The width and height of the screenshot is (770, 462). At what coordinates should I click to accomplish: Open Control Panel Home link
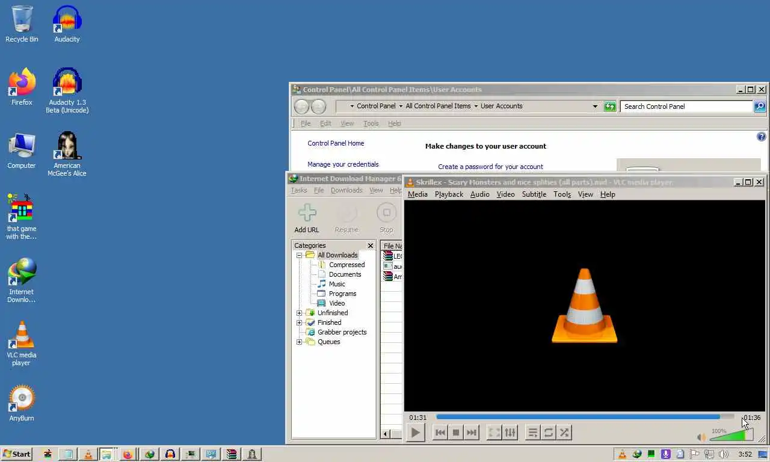coord(336,143)
